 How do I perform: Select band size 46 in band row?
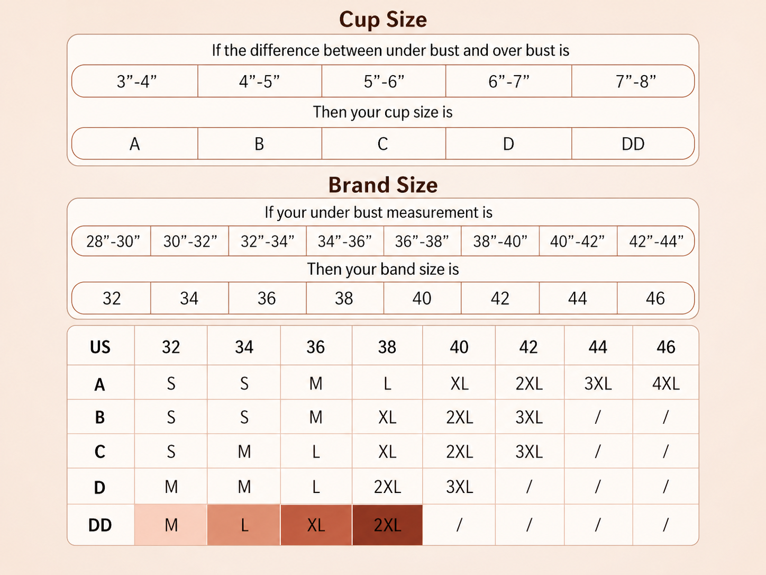pyautogui.click(x=656, y=298)
